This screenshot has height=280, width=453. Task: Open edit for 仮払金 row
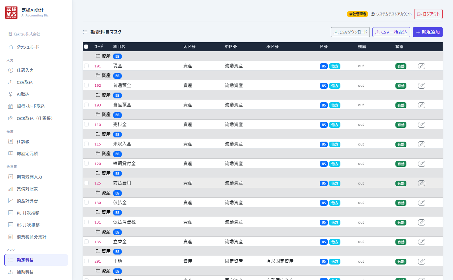click(x=421, y=203)
